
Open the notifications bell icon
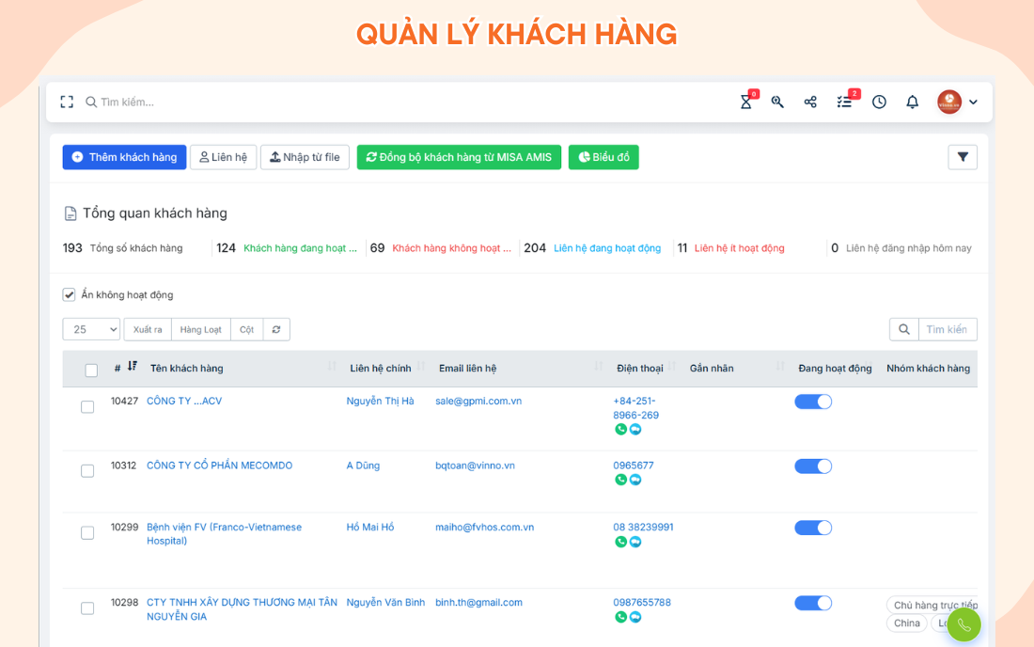click(x=912, y=101)
